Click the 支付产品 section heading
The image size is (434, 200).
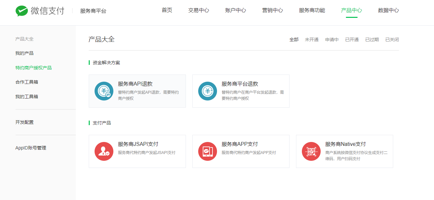[102, 123]
